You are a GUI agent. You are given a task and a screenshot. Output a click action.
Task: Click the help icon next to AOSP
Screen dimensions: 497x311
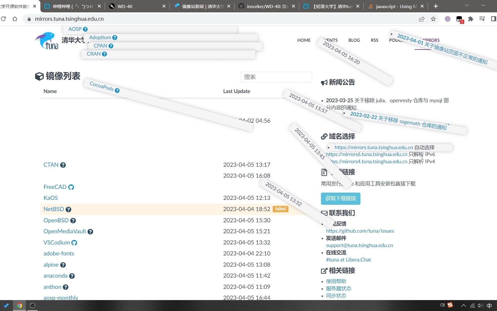[x=85, y=29]
